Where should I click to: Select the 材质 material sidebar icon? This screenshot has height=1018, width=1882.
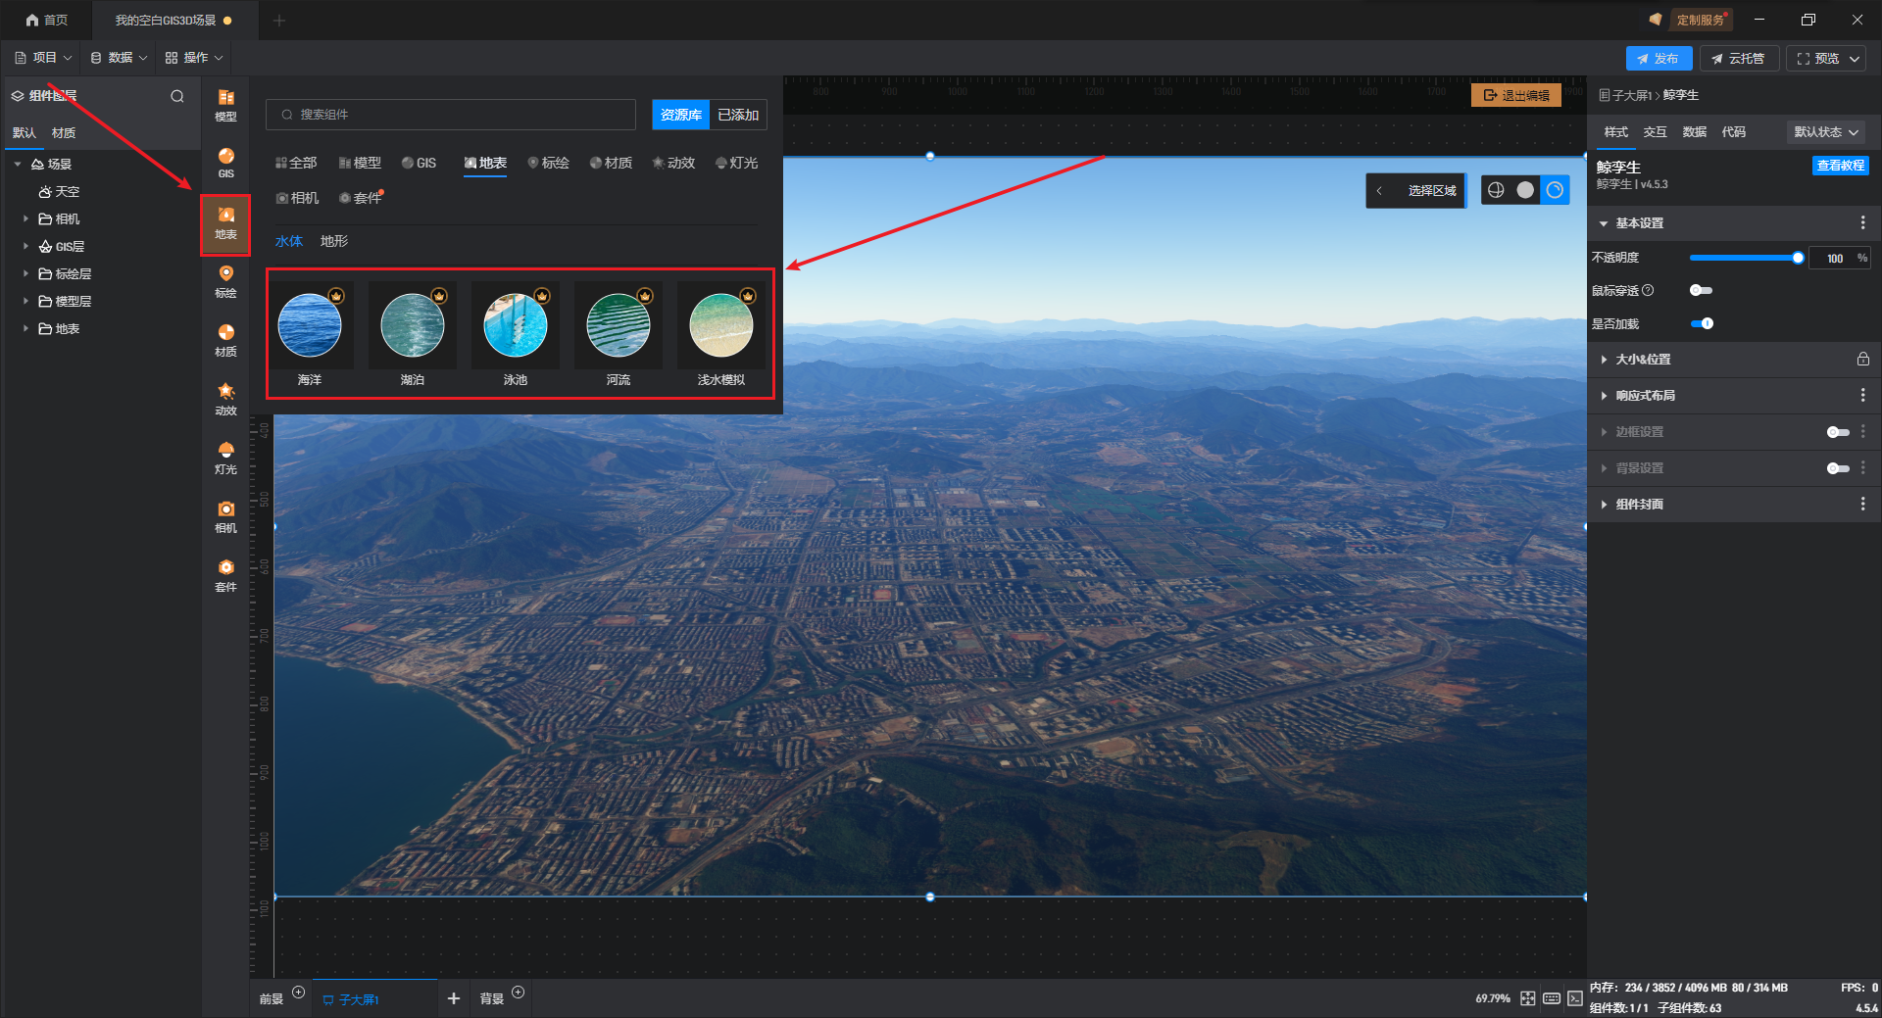click(x=225, y=340)
